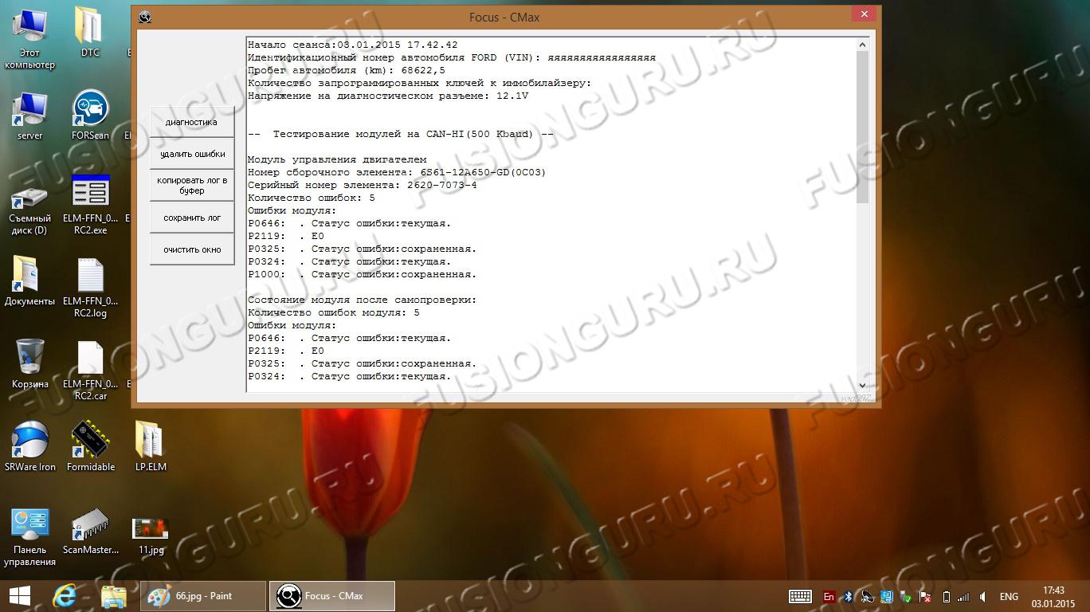Screen dimensions: 1090x612
Task: Select the Панель управления icon
Action: tap(29, 537)
